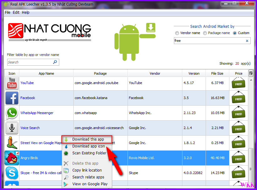Click the green download icon in context menu
Image resolution: width=257 pixels, height=190 pixels.
[66, 139]
